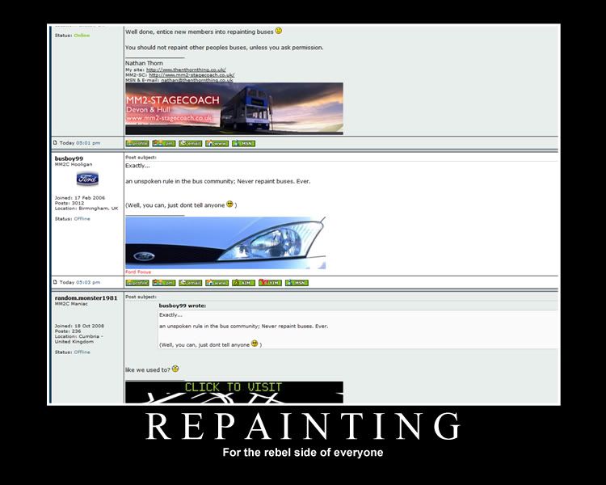Click Nathan Thorn's MSN button
This screenshot has height=485, width=606.
243,143
